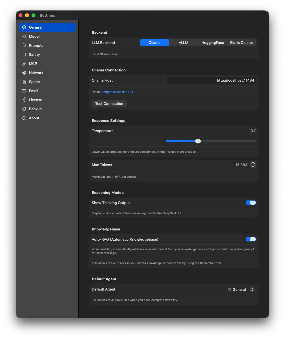Image resolution: width=285 pixels, height=339 pixels.
Task: Switch LLM Backend to vLLM
Action: 184,43
